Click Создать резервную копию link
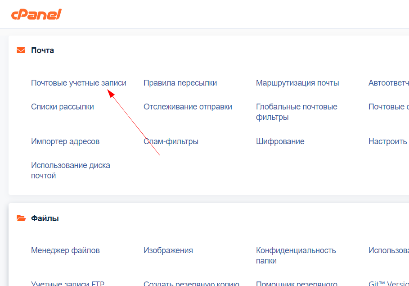 pyautogui.click(x=191, y=283)
